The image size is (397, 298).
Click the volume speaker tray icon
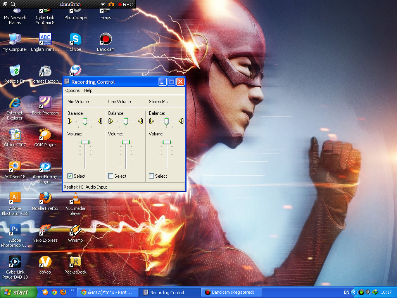pyautogui.click(x=368, y=292)
